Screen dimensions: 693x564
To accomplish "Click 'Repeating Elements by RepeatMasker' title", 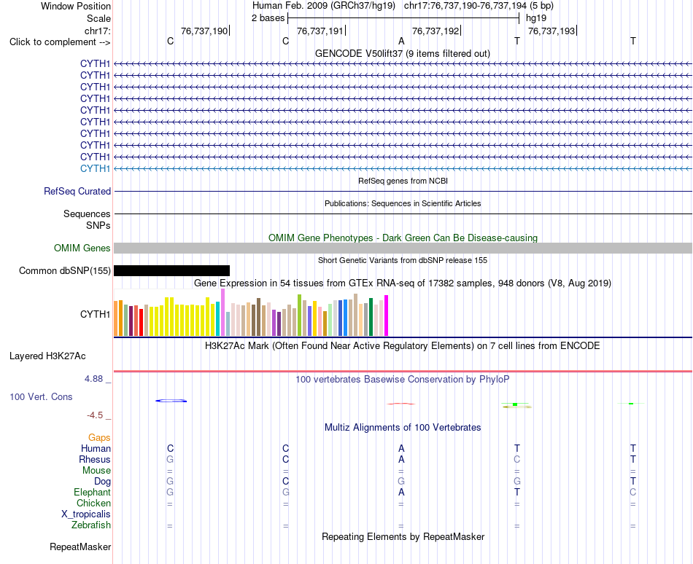I will [x=403, y=536].
